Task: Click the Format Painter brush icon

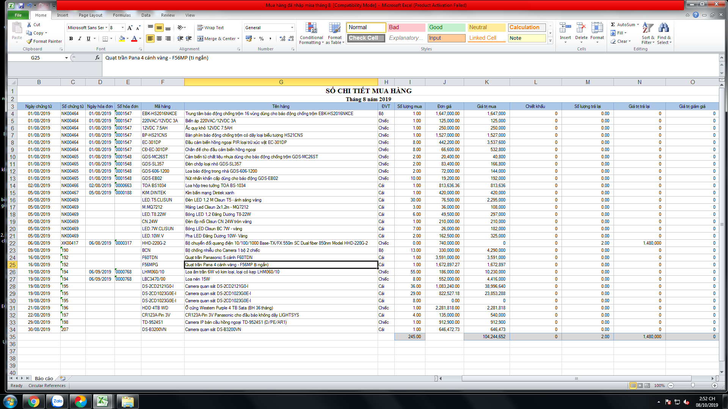Action: click(x=29, y=41)
